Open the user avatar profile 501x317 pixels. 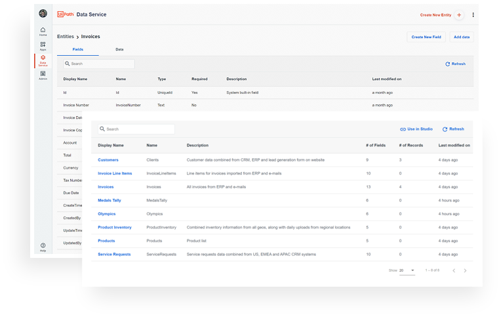[43, 13]
